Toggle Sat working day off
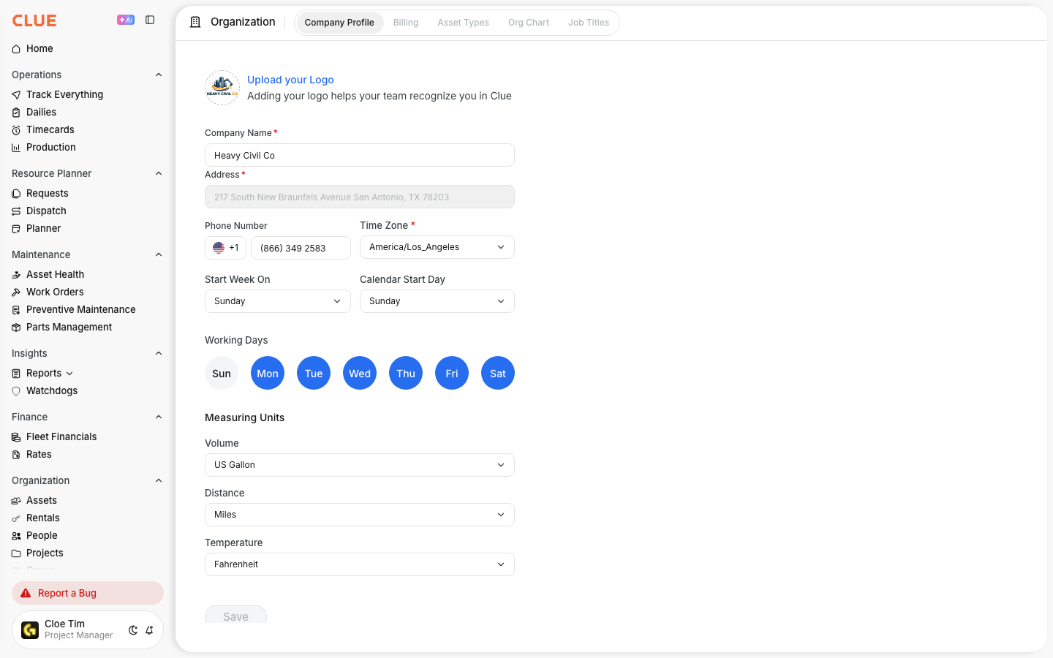This screenshot has width=1053, height=658. (x=498, y=373)
